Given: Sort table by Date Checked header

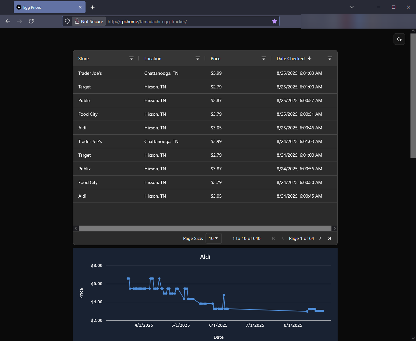Looking at the screenshot, I should coord(290,59).
